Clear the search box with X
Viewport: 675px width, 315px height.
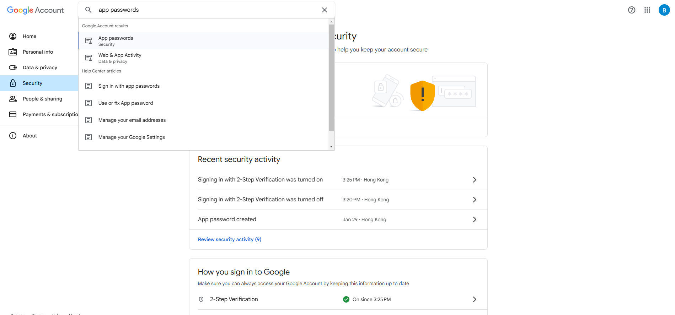tap(324, 10)
